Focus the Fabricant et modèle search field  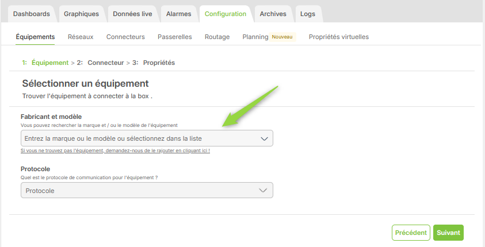click(147, 138)
